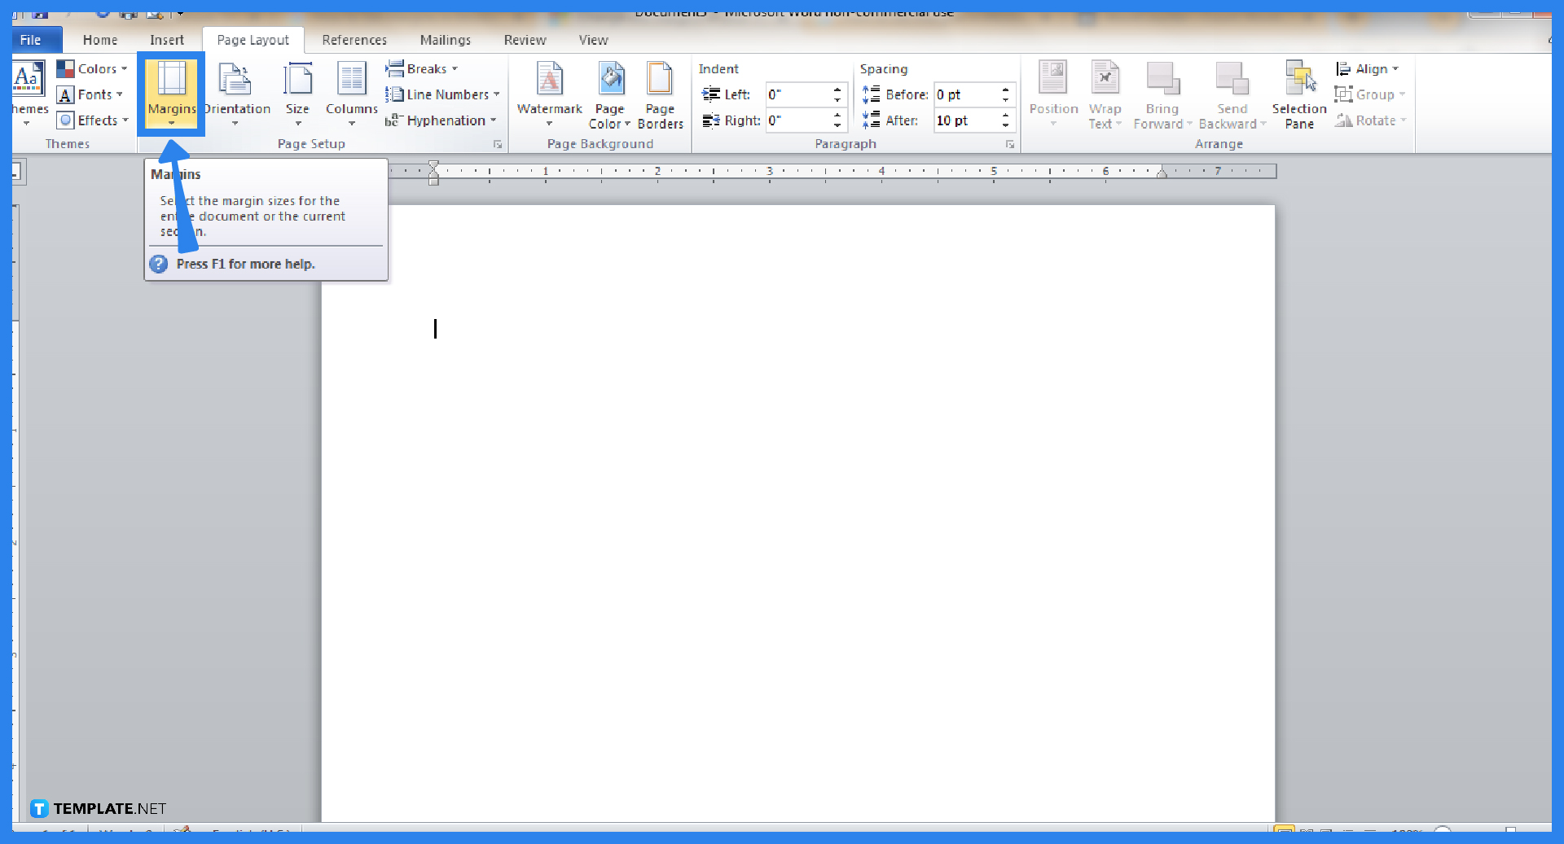Increase Spacing Before with the up stepper
Viewport: 1564px width, 844px height.
(x=1007, y=90)
